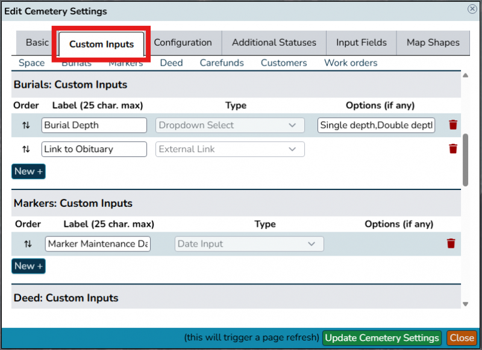The width and height of the screenshot is (482, 350).
Task: Delete the Burial Depth custom input row
Action: point(453,125)
